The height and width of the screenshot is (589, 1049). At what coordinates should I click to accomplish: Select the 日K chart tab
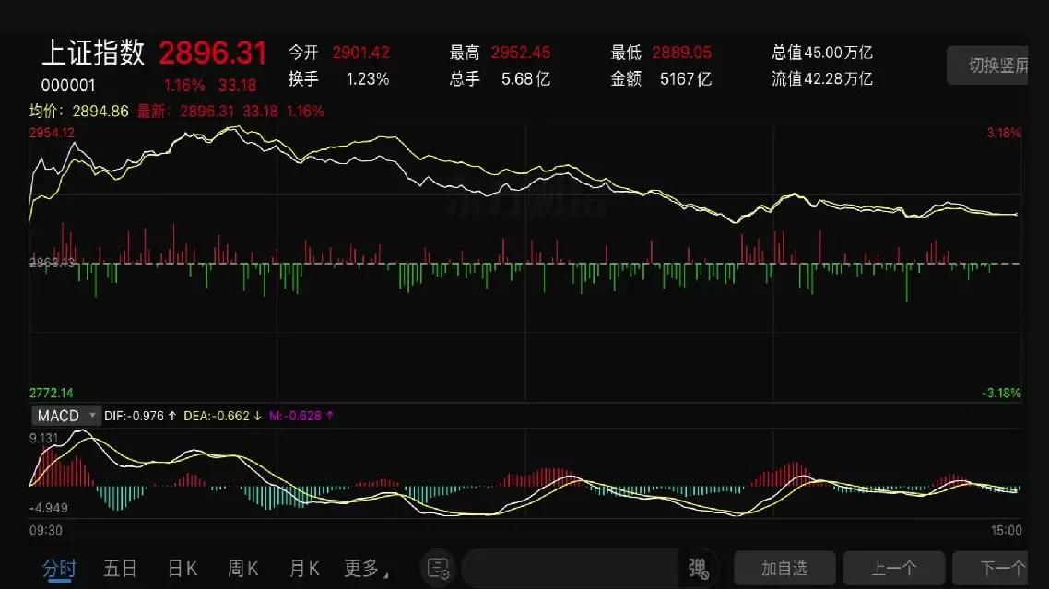[182, 569]
